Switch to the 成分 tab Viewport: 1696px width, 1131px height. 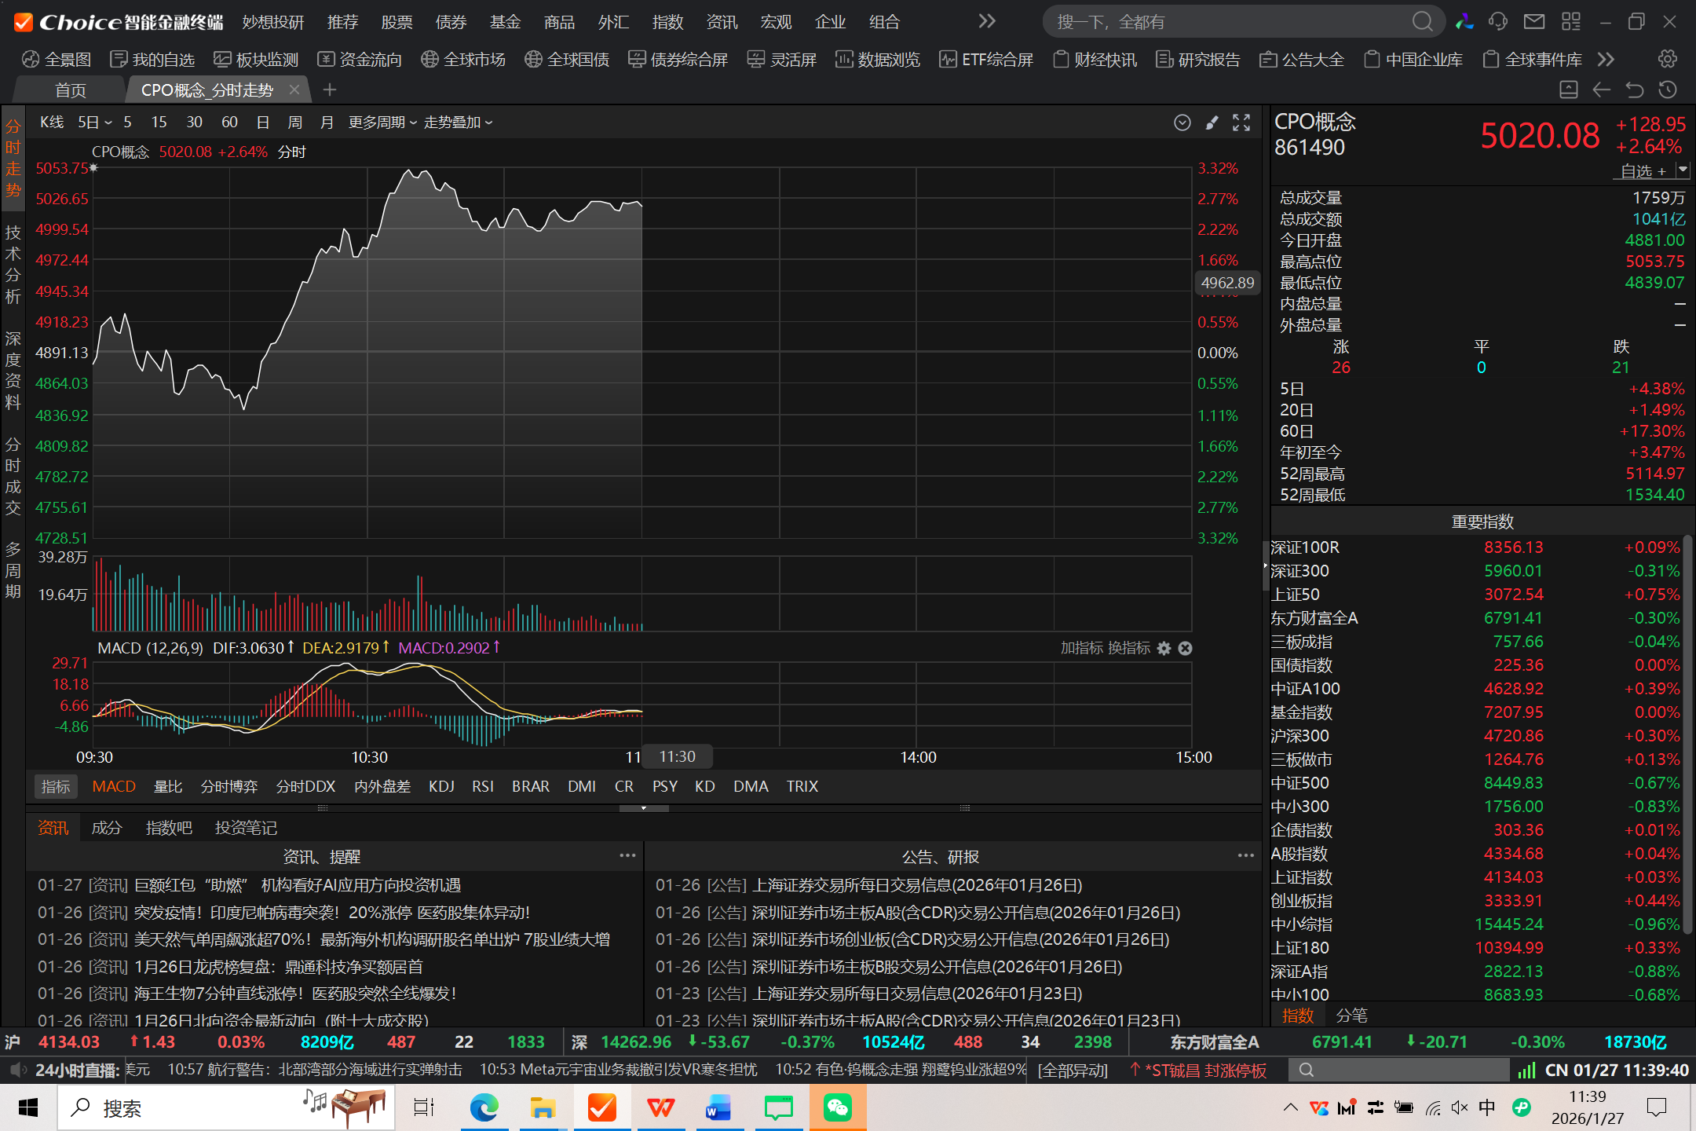point(107,828)
